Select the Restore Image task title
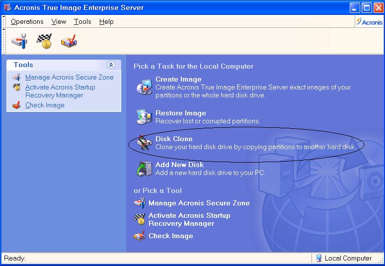Viewport: 385px width, 266px height. (181, 113)
